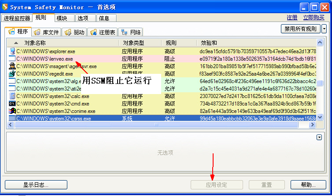Screen dimensions: 332x196
Task: Click the horizontal scrollbar thumb
Action: [x=156, y=125]
